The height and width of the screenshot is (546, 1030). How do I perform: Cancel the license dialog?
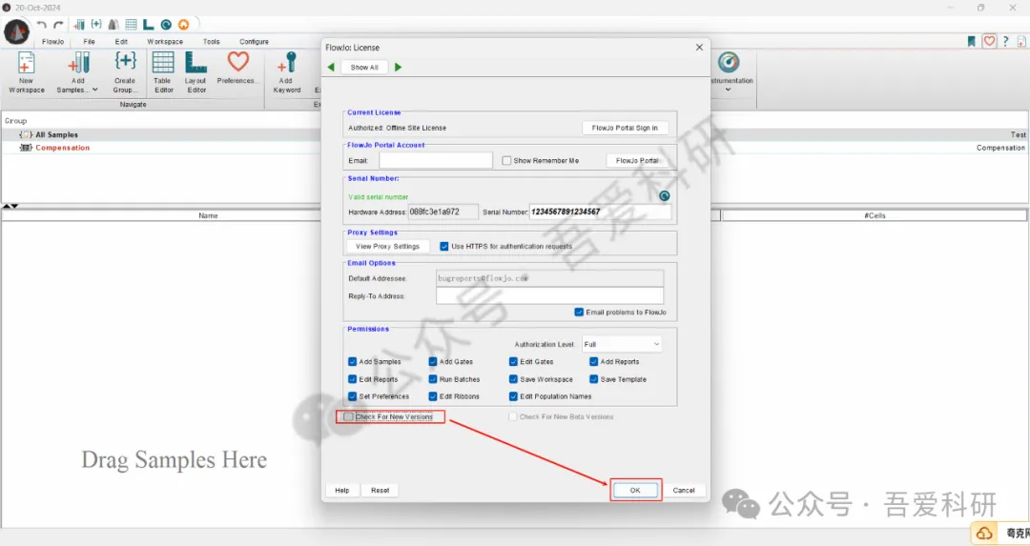click(684, 490)
